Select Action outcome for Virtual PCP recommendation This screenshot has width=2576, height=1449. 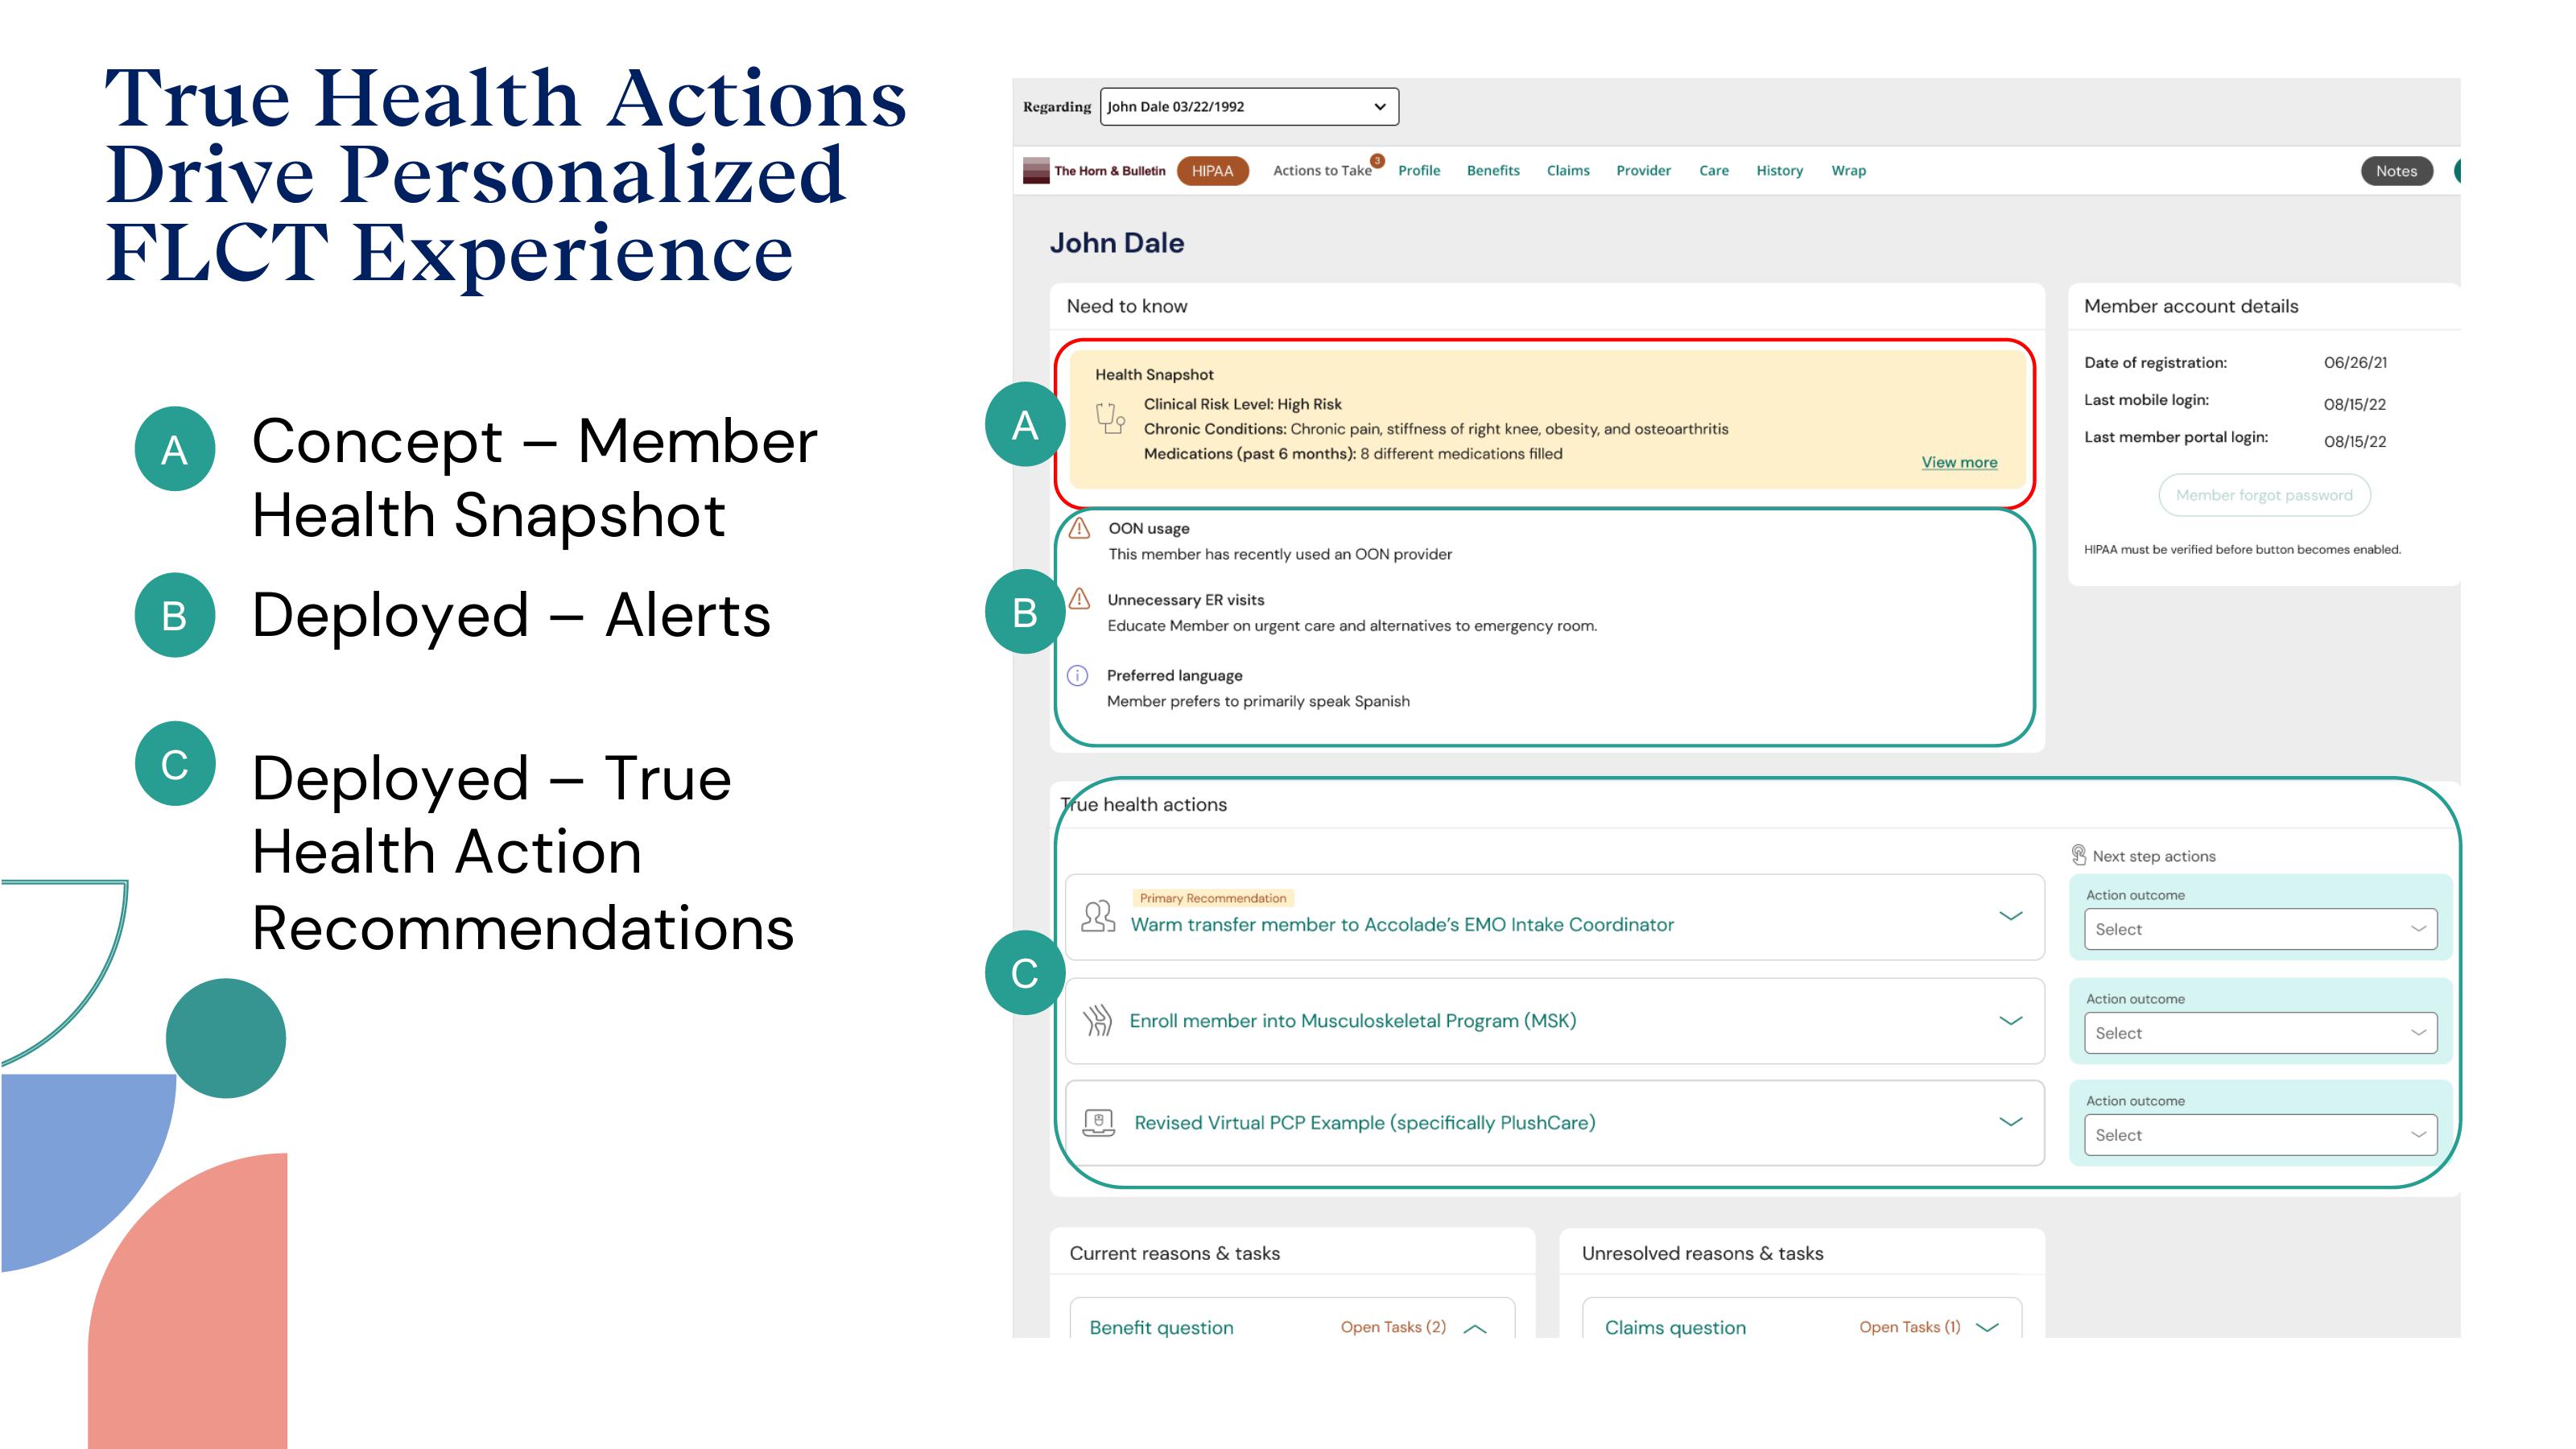click(2264, 1134)
